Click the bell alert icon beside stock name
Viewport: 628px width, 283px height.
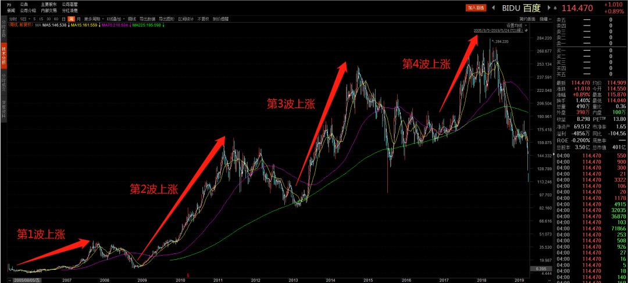pyautogui.click(x=555, y=8)
